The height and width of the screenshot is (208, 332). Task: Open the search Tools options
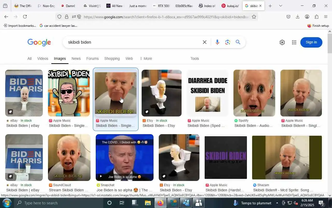[195, 58]
